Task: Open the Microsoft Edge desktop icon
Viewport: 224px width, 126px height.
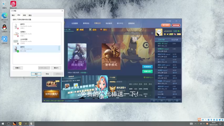Action: (4, 17)
